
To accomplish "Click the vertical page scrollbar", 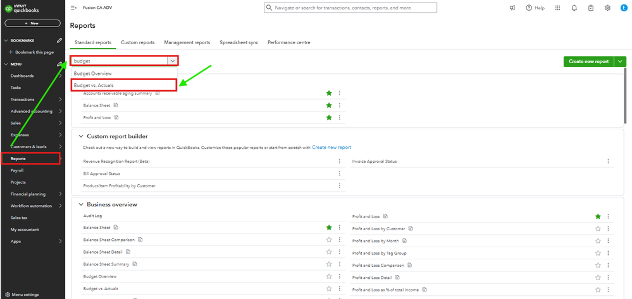I will point(626,95).
